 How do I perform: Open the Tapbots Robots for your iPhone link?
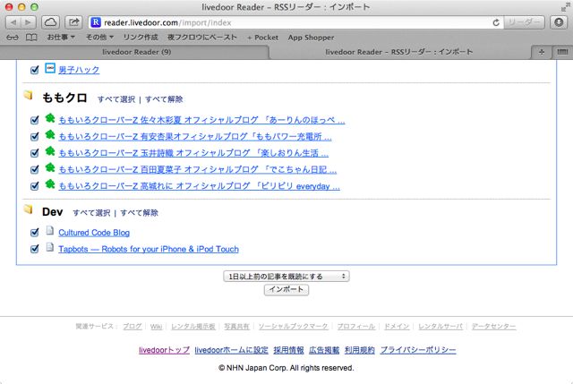pos(149,249)
